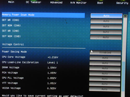Select the PCH Voltage label
The width and height of the screenshot is (130, 97).
tap(10, 73)
